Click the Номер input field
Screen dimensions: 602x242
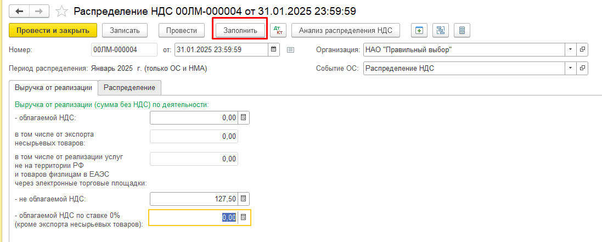(x=124, y=49)
